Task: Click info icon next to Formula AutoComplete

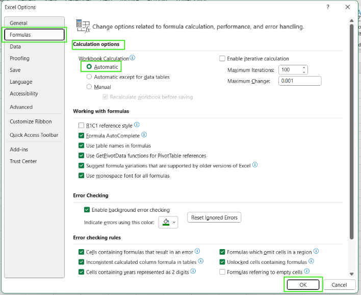Action: [144, 135]
